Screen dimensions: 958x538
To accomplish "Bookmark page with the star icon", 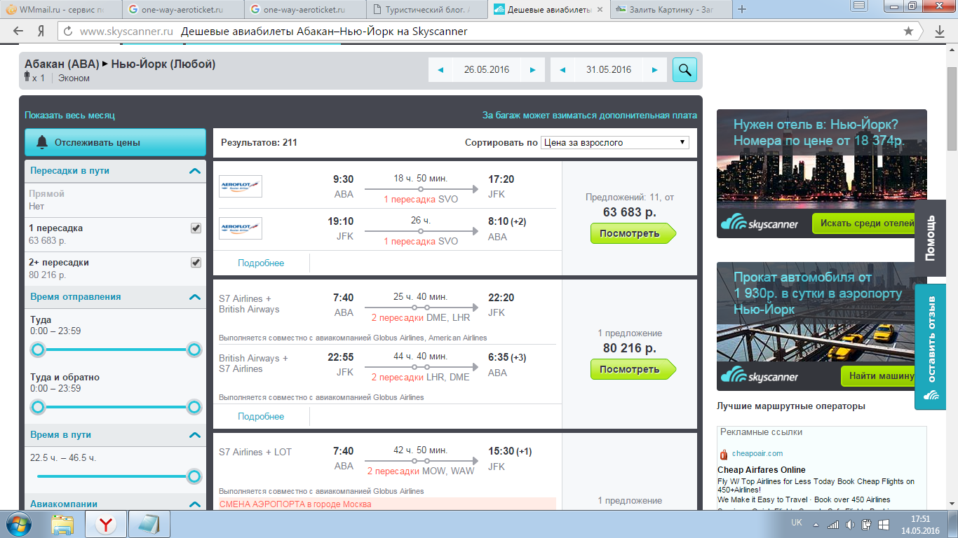I will (909, 31).
